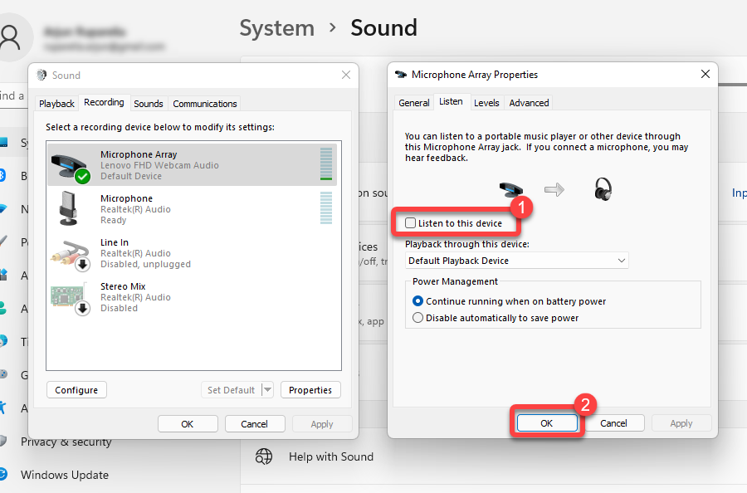Select the Line In cable icon

(x=71, y=253)
